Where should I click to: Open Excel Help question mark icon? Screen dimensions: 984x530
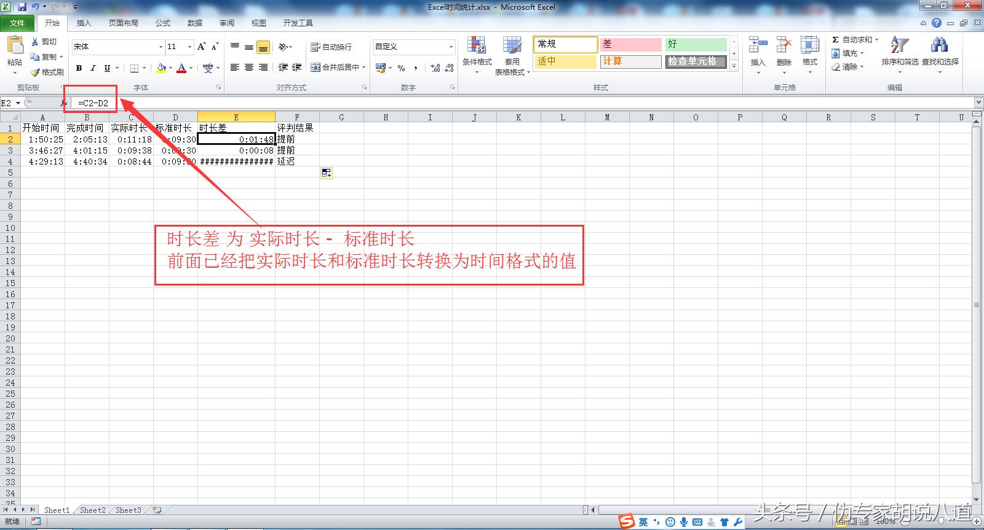click(936, 23)
